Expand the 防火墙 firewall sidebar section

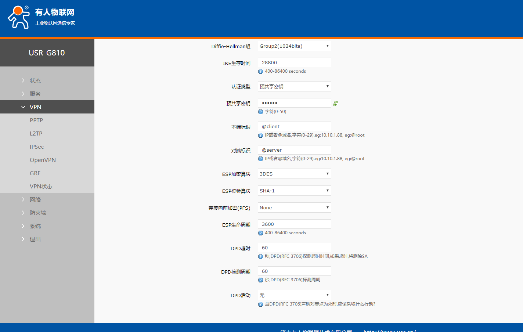(38, 213)
